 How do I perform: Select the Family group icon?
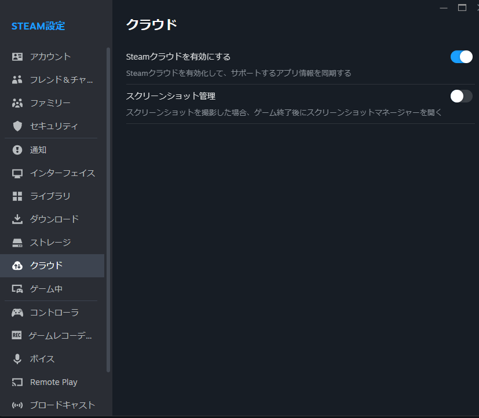coord(17,103)
